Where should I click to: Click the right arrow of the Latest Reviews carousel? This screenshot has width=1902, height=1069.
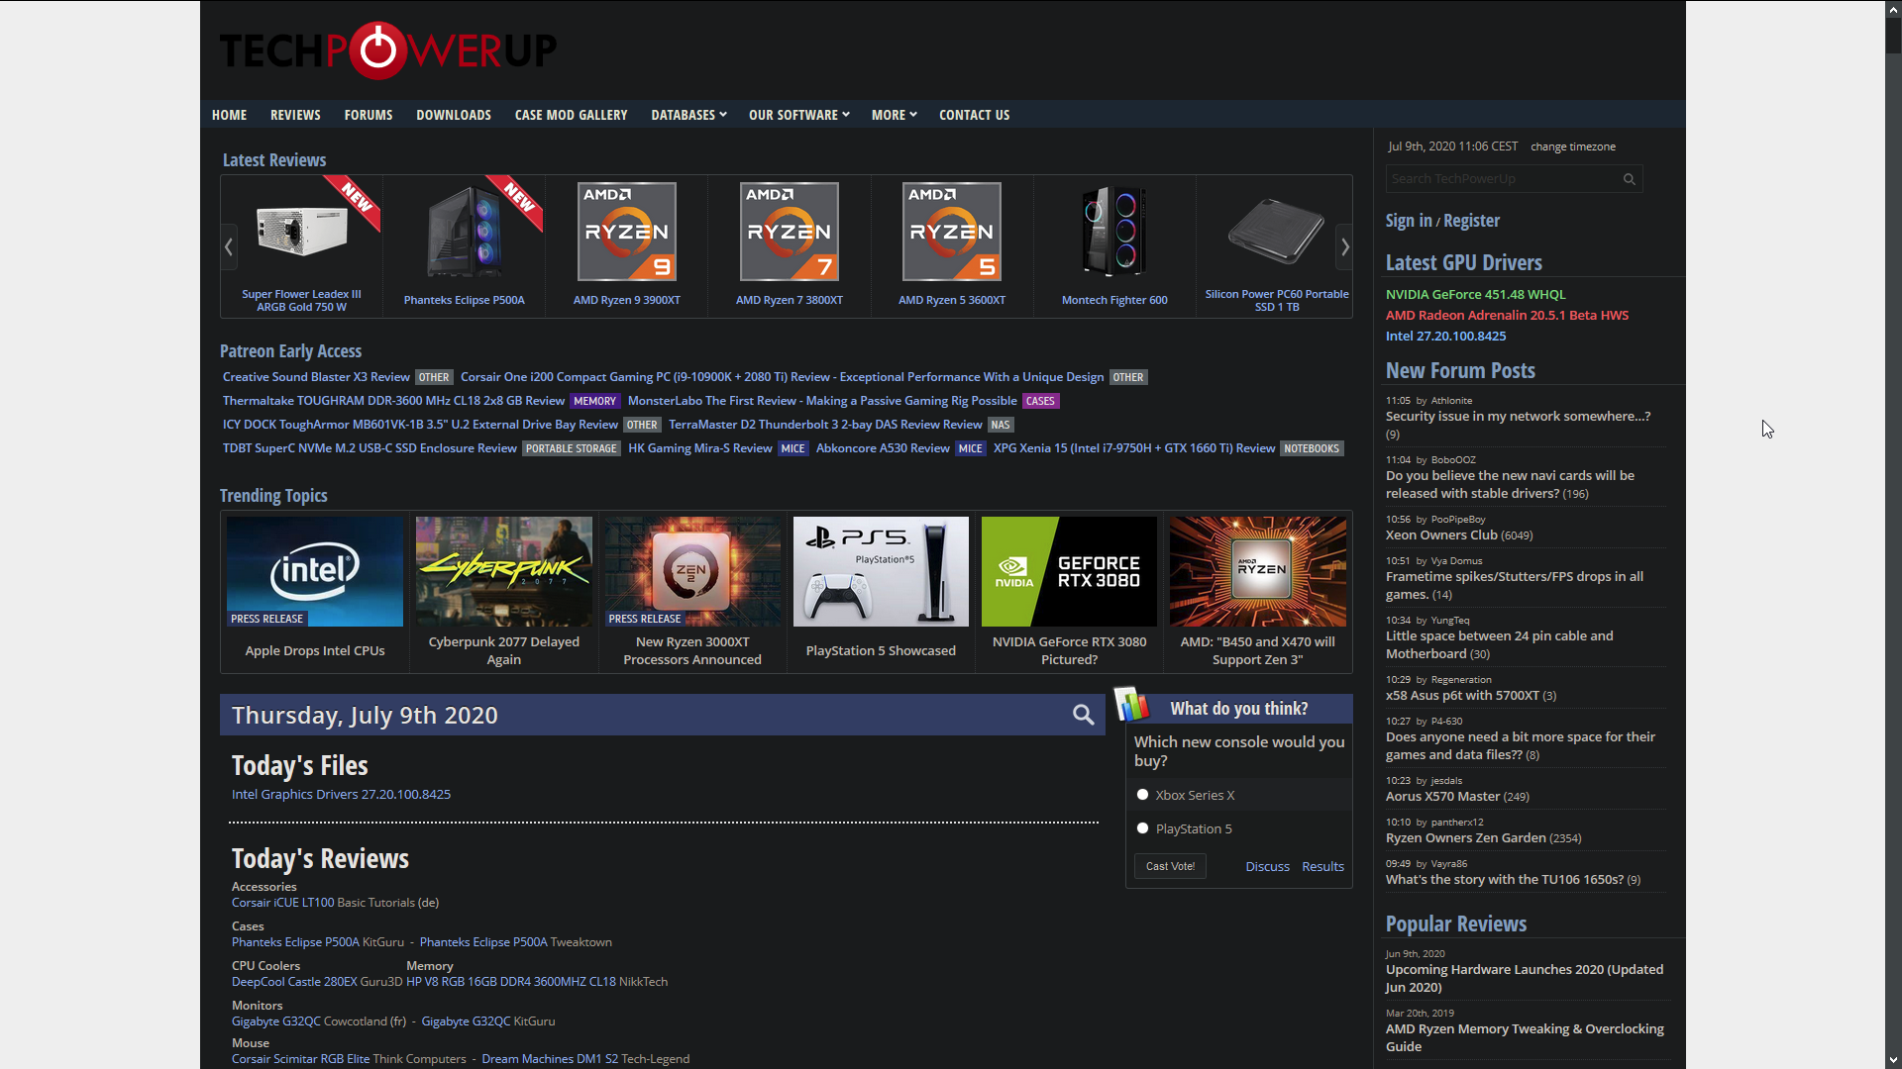pyautogui.click(x=1343, y=246)
